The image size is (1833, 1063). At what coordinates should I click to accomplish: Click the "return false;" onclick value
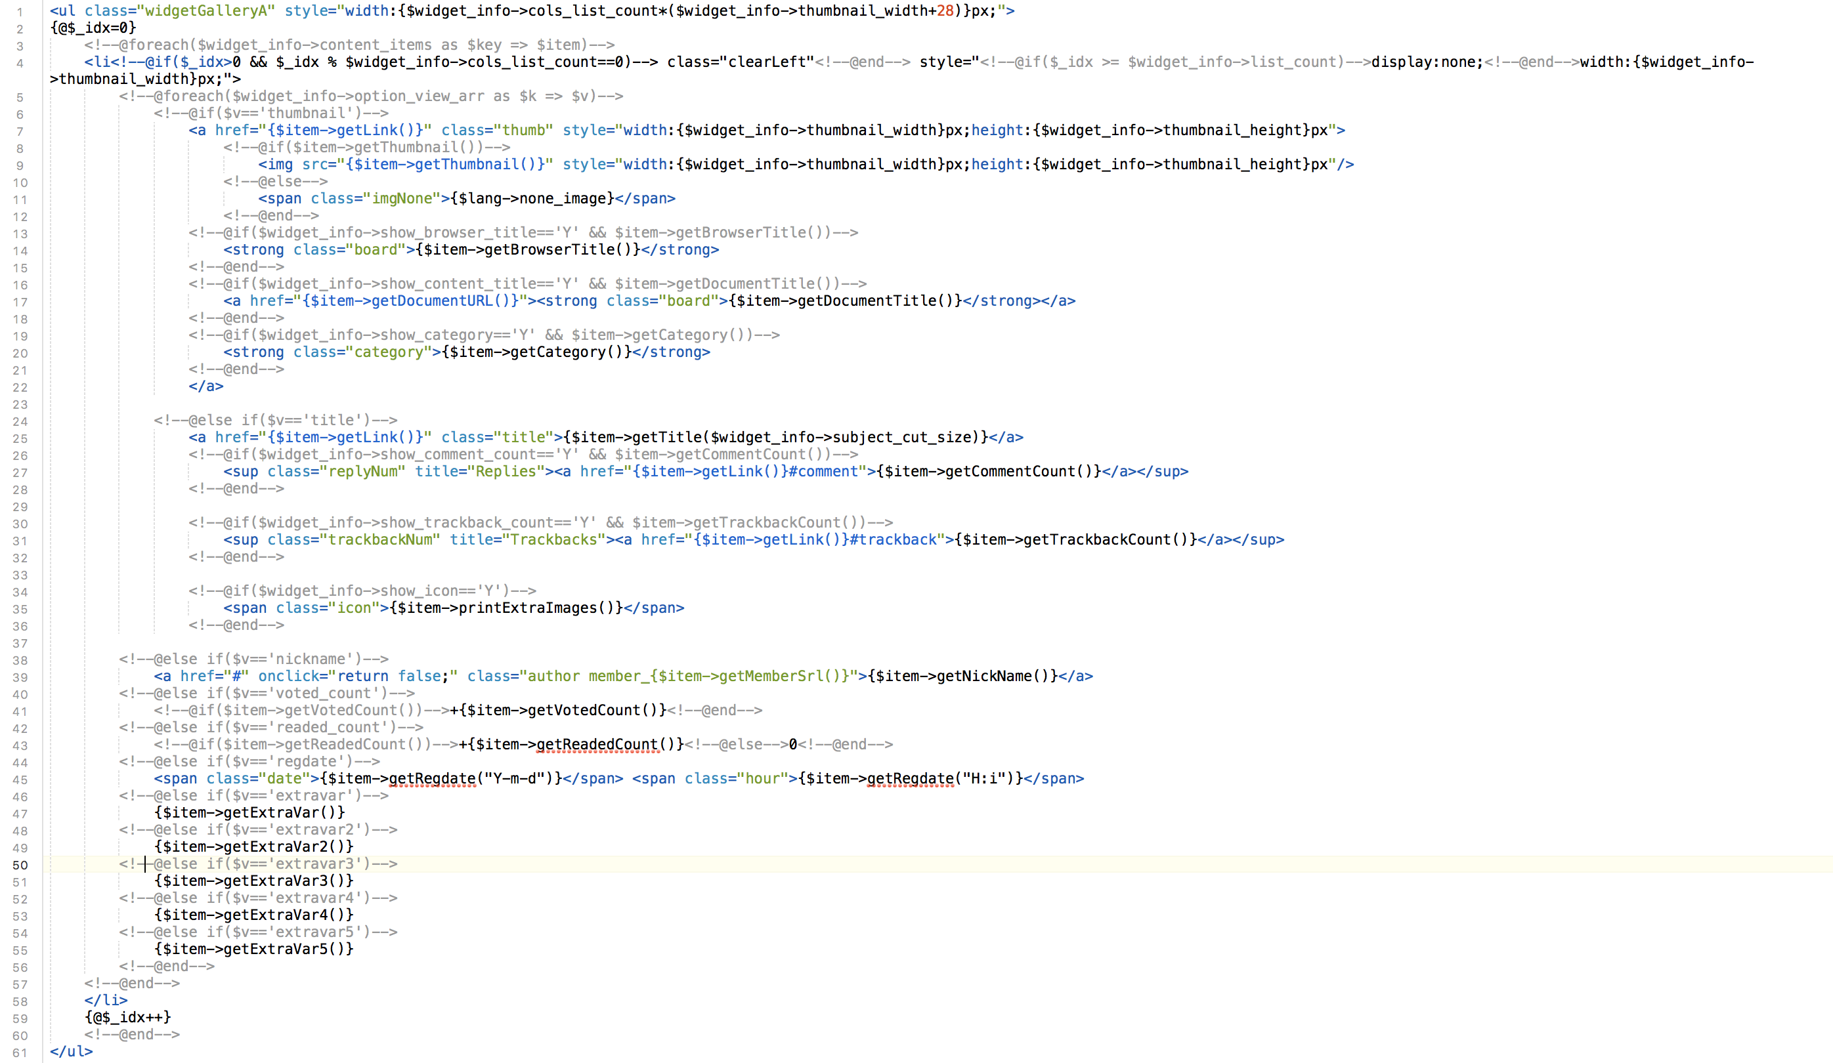pyautogui.click(x=393, y=677)
